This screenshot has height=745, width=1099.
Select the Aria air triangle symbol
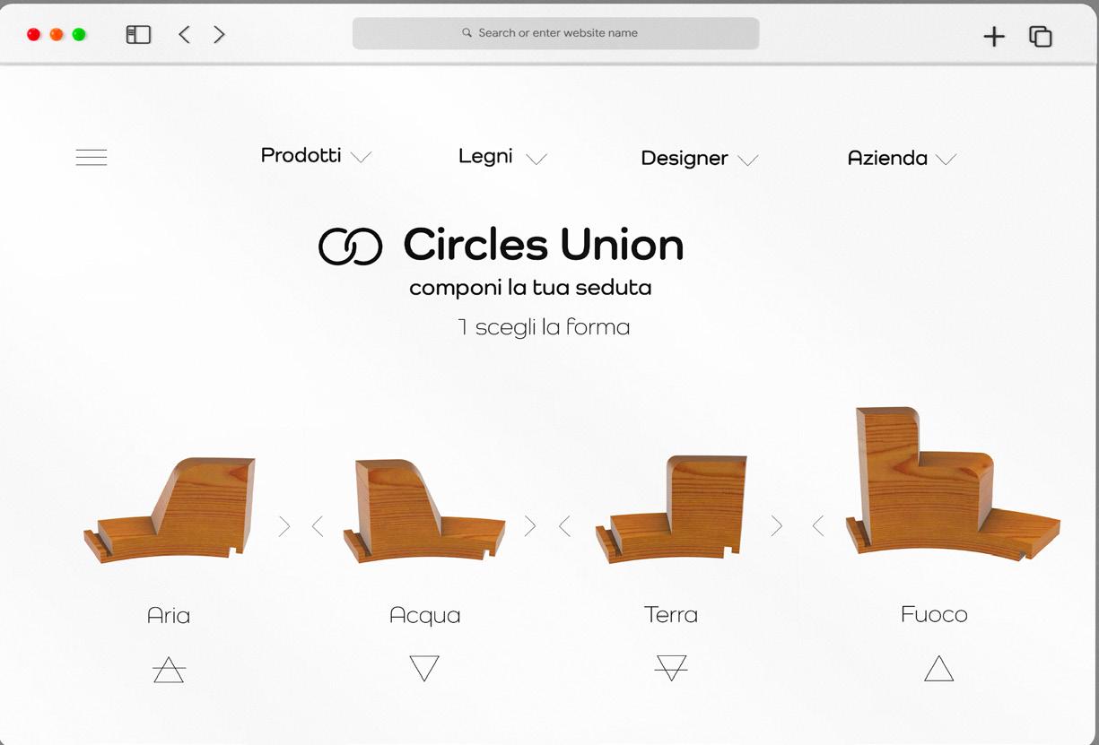click(x=169, y=670)
